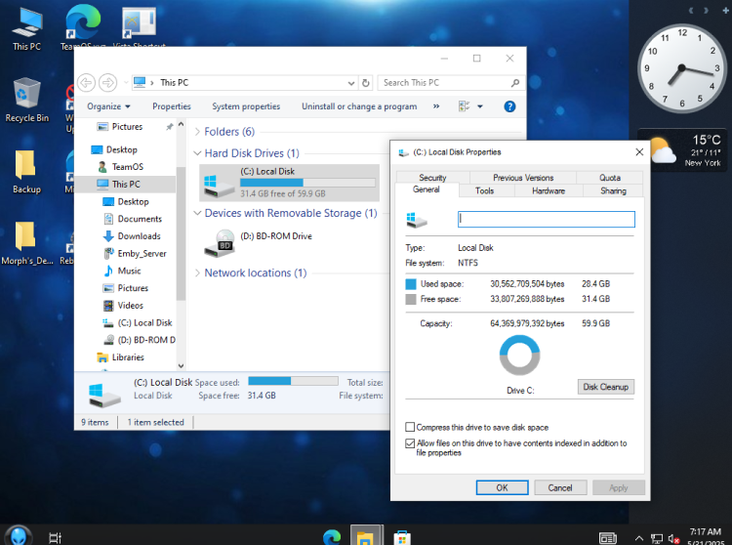
Task: Select (D:) BD-ROM D in navigation pane
Action: click(x=146, y=340)
